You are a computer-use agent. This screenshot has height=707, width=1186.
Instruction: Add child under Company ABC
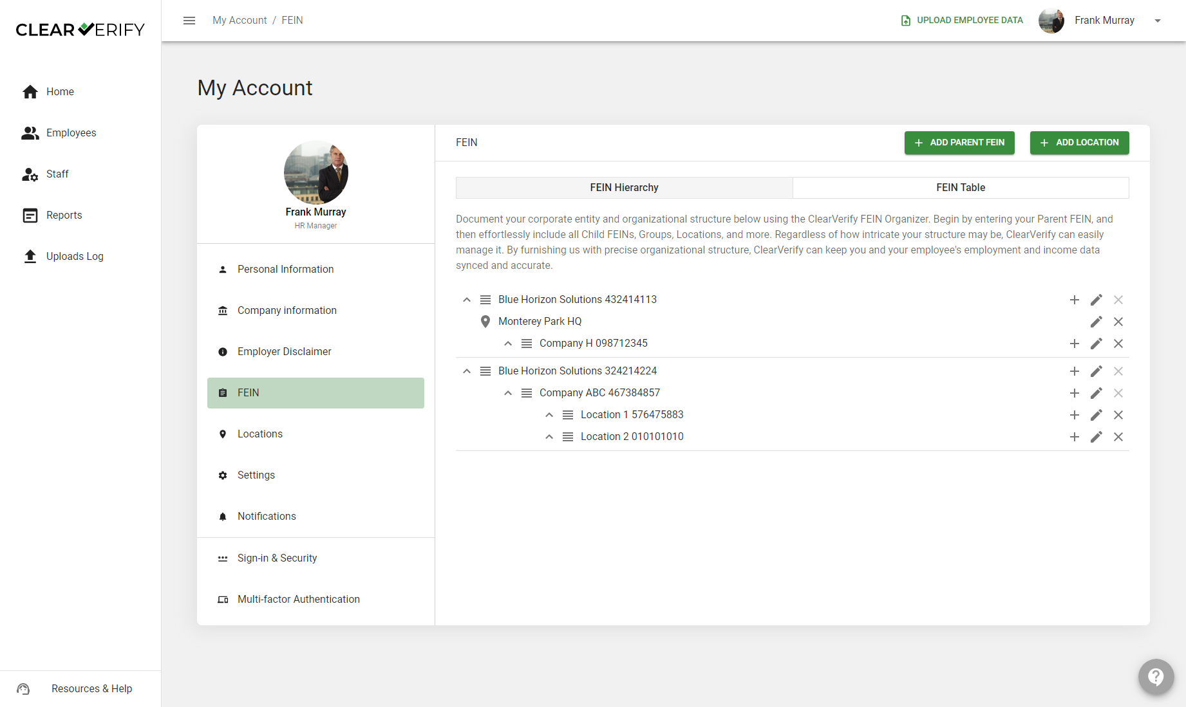(1075, 393)
